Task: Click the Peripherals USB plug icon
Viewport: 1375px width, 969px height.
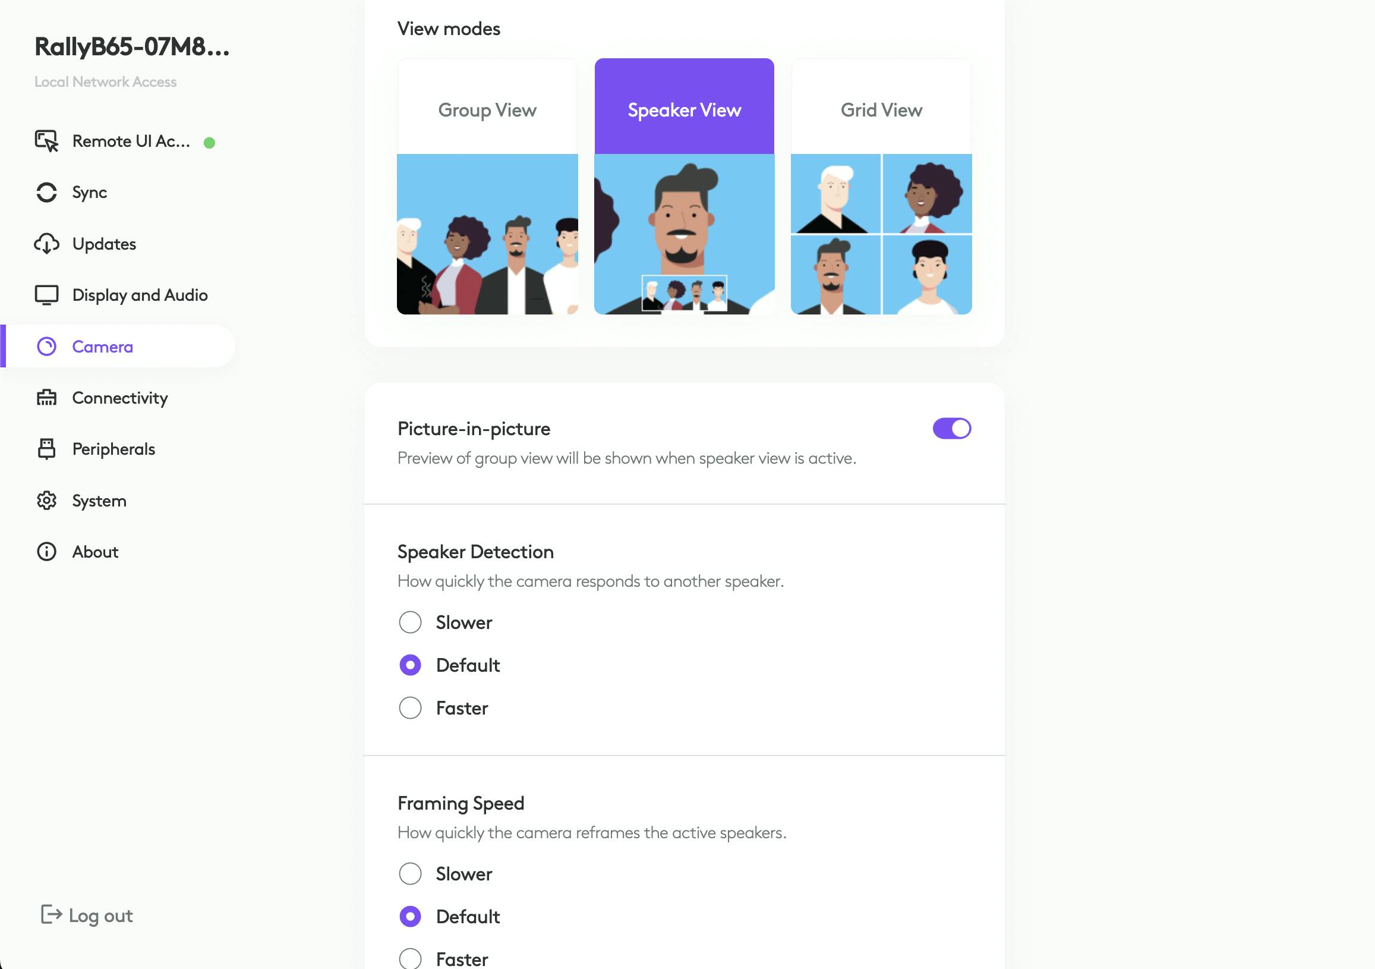Action: 46,449
